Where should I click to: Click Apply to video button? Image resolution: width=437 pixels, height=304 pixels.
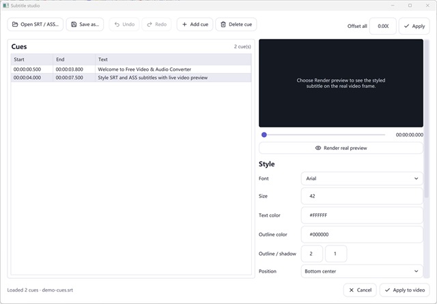click(404, 290)
